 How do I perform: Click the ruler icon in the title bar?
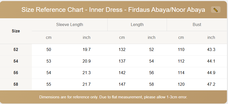[x=216, y=10]
